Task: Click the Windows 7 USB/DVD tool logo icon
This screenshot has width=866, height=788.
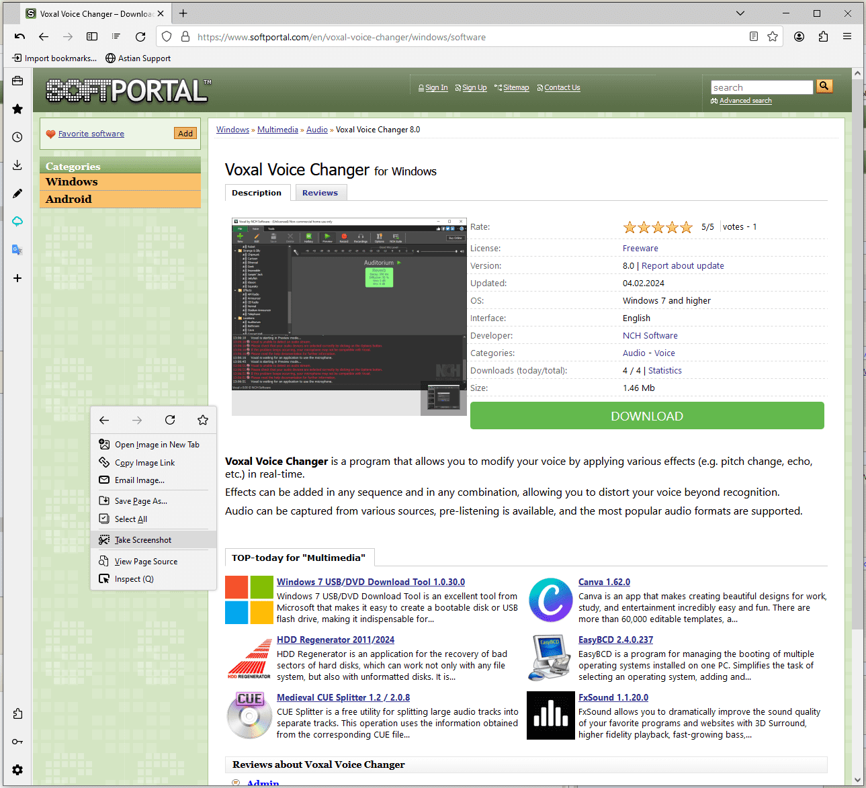Action: pyautogui.click(x=249, y=600)
